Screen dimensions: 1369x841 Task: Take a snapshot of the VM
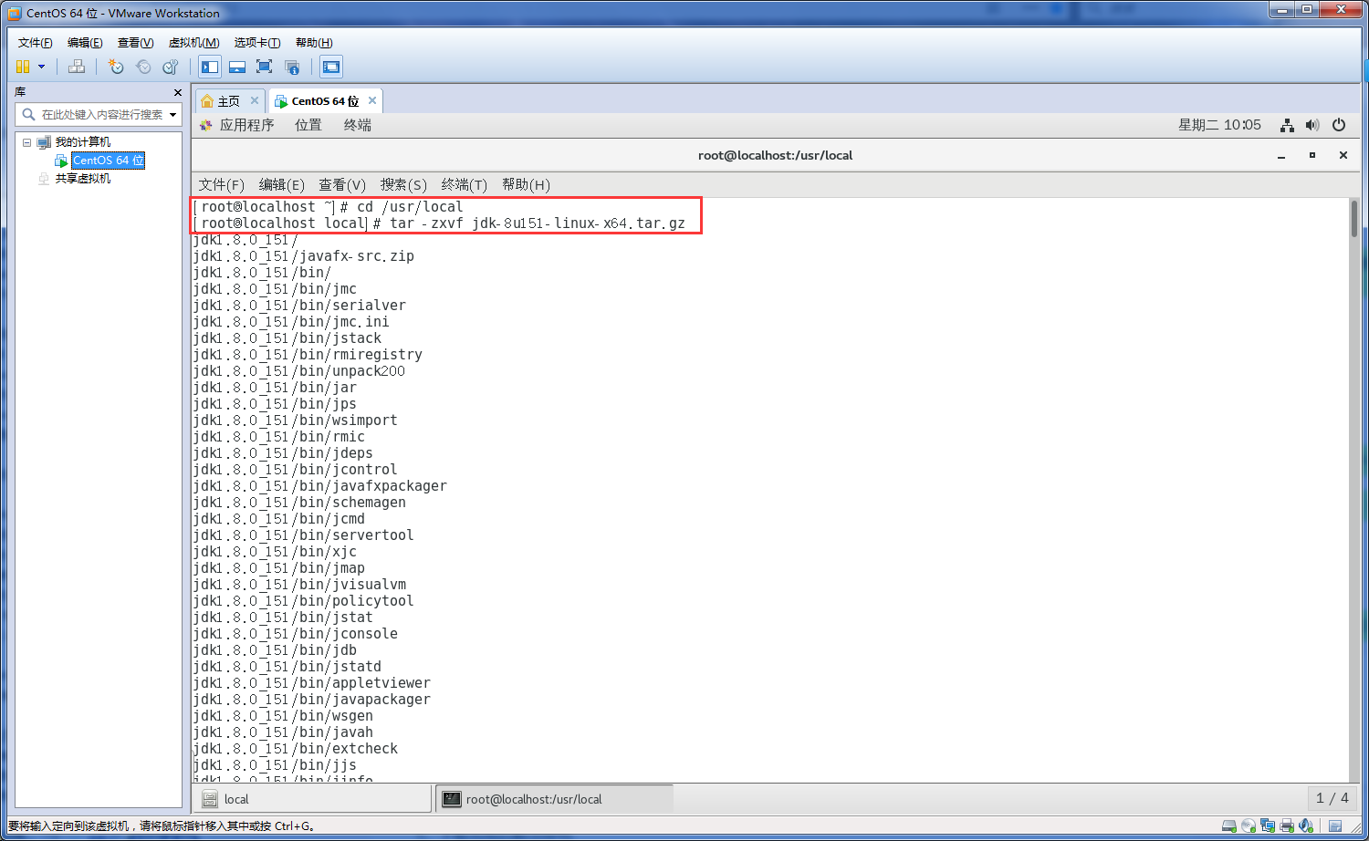(116, 67)
